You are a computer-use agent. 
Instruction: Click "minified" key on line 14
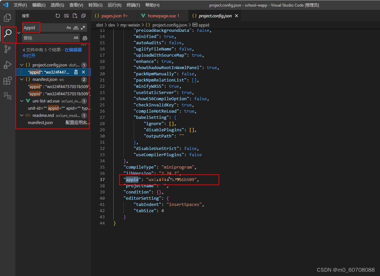click(x=146, y=36)
